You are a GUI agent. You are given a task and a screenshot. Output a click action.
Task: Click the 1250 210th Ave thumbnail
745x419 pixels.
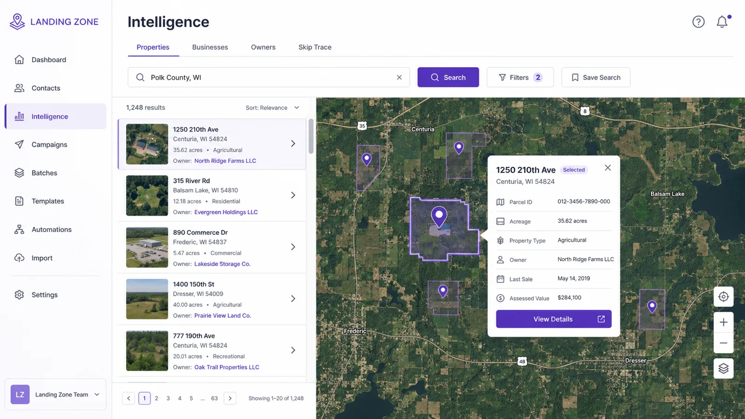click(x=147, y=144)
